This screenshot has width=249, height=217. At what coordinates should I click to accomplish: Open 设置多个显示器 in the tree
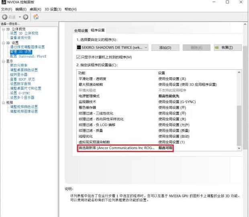click(x=22, y=98)
